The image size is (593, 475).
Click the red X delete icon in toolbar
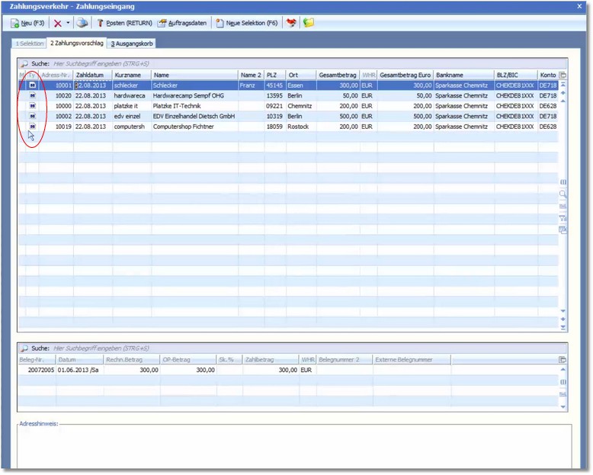point(58,24)
